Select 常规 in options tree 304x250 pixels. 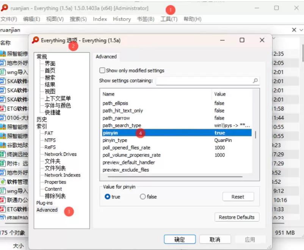click(x=42, y=56)
